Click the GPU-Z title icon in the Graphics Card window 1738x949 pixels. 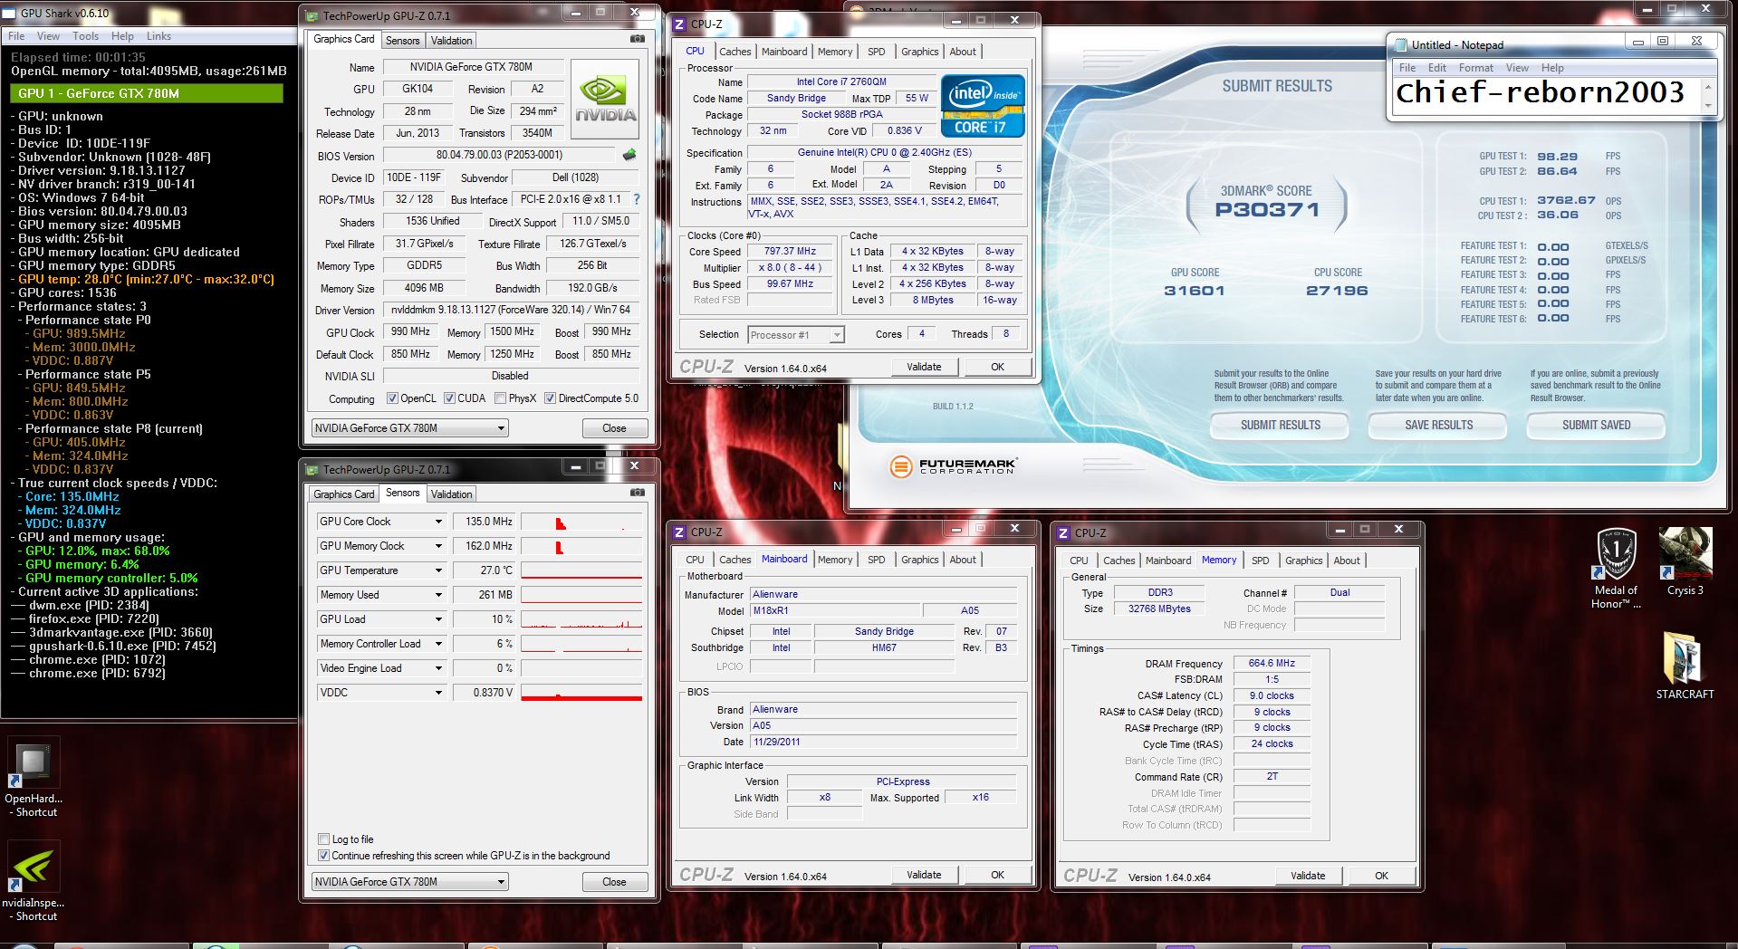coord(312,15)
